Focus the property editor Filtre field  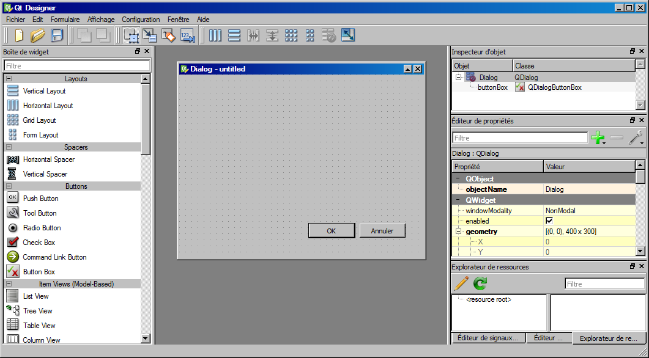pos(520,137)
